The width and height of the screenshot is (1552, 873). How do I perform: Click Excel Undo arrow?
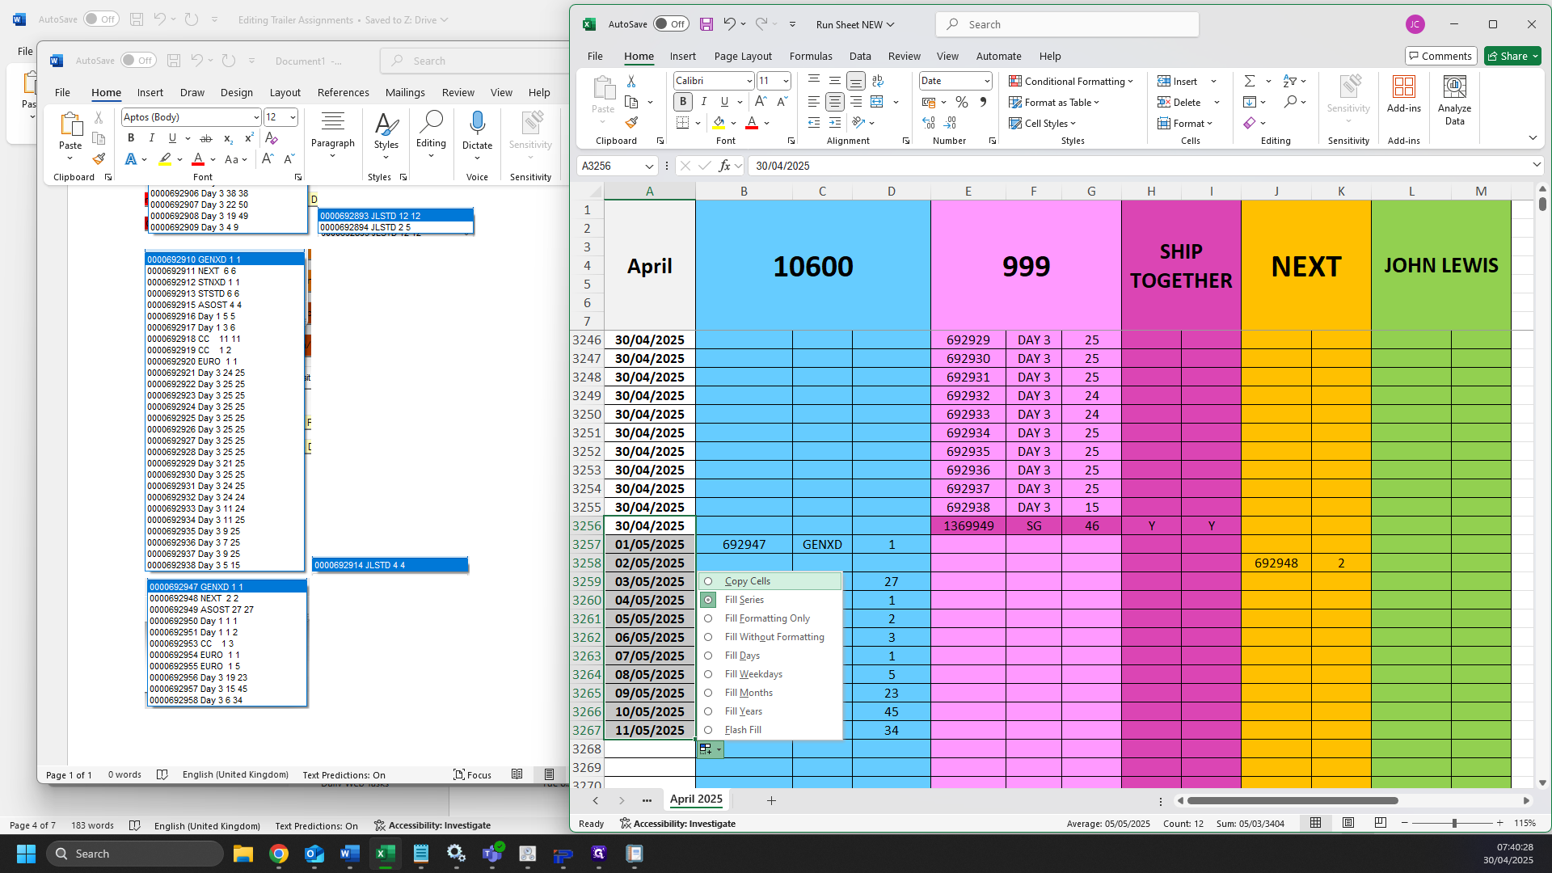click(729, 24)
